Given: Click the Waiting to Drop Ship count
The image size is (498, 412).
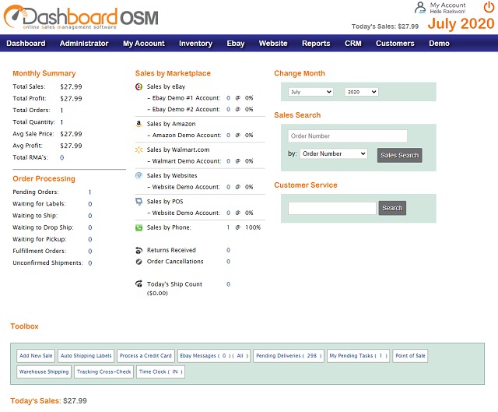Looking at the screenshot, I should tap(90, 227).
